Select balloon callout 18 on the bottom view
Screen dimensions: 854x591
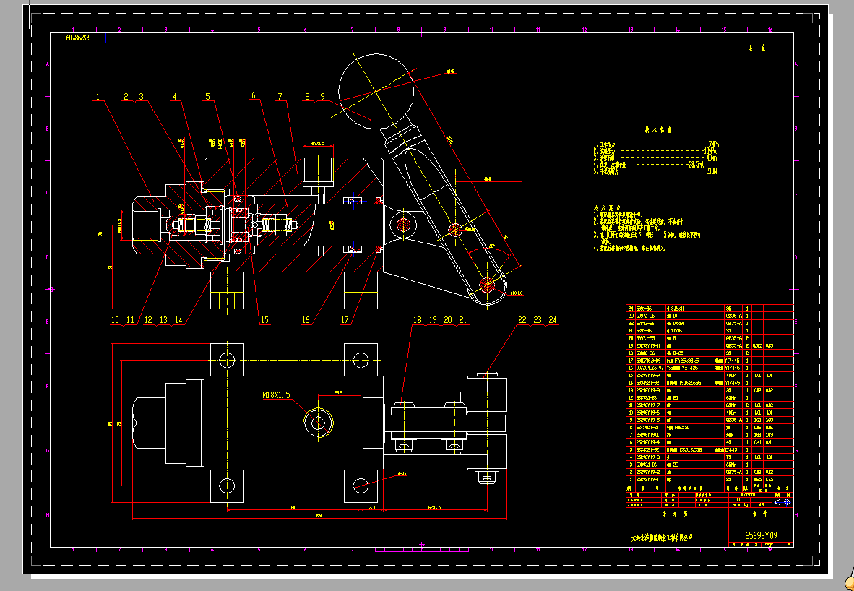click(x=417, y=318)
